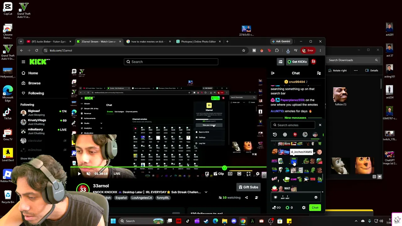Open the Chrome tab search dropdown

[21, 41]
